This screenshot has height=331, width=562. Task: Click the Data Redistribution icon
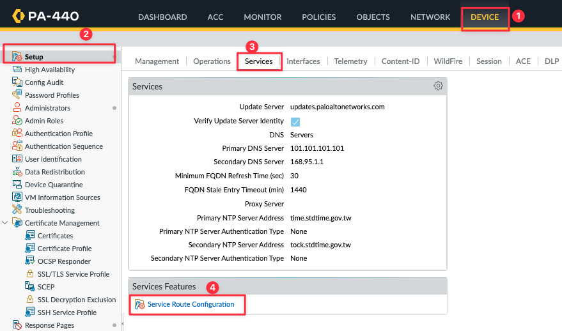[x=17, y=172]
